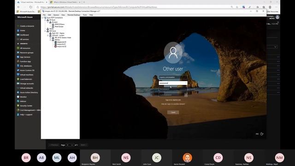Open the Remote Desktops menu
The image size is (295, 166).
pyautogui.click(x=74, y=15)
